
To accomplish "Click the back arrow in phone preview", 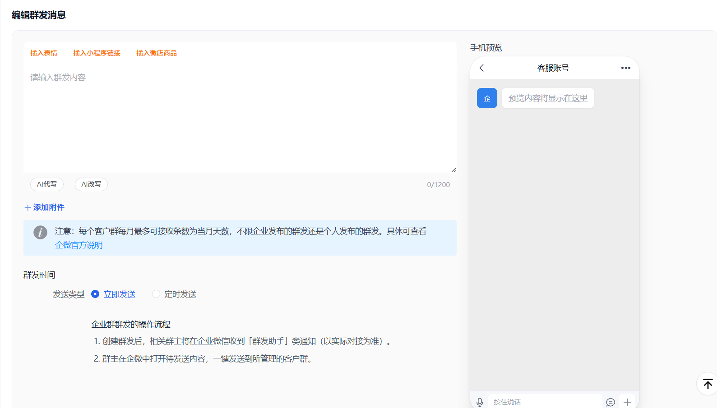I will click(481, 68).
